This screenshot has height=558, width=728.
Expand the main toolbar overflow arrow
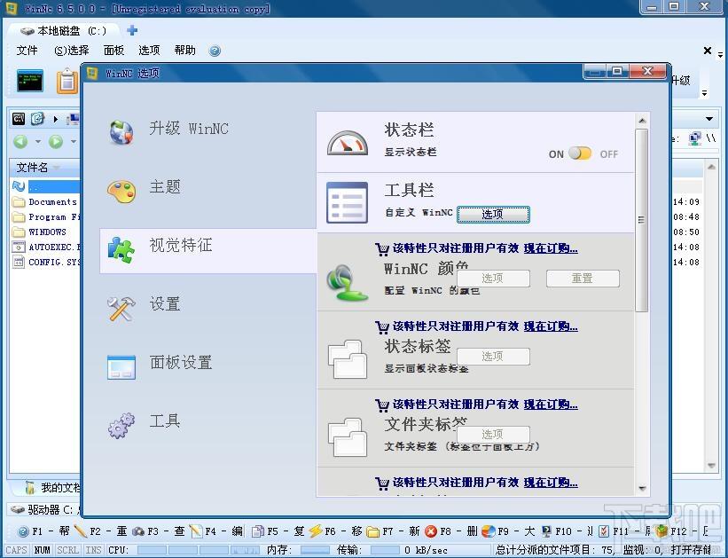(x=704, y=93)
